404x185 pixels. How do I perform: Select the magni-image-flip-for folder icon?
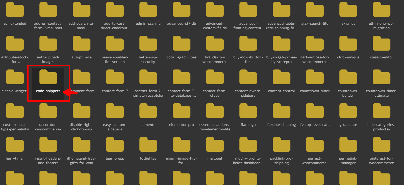pyautogui.click(x=182, y=144)
